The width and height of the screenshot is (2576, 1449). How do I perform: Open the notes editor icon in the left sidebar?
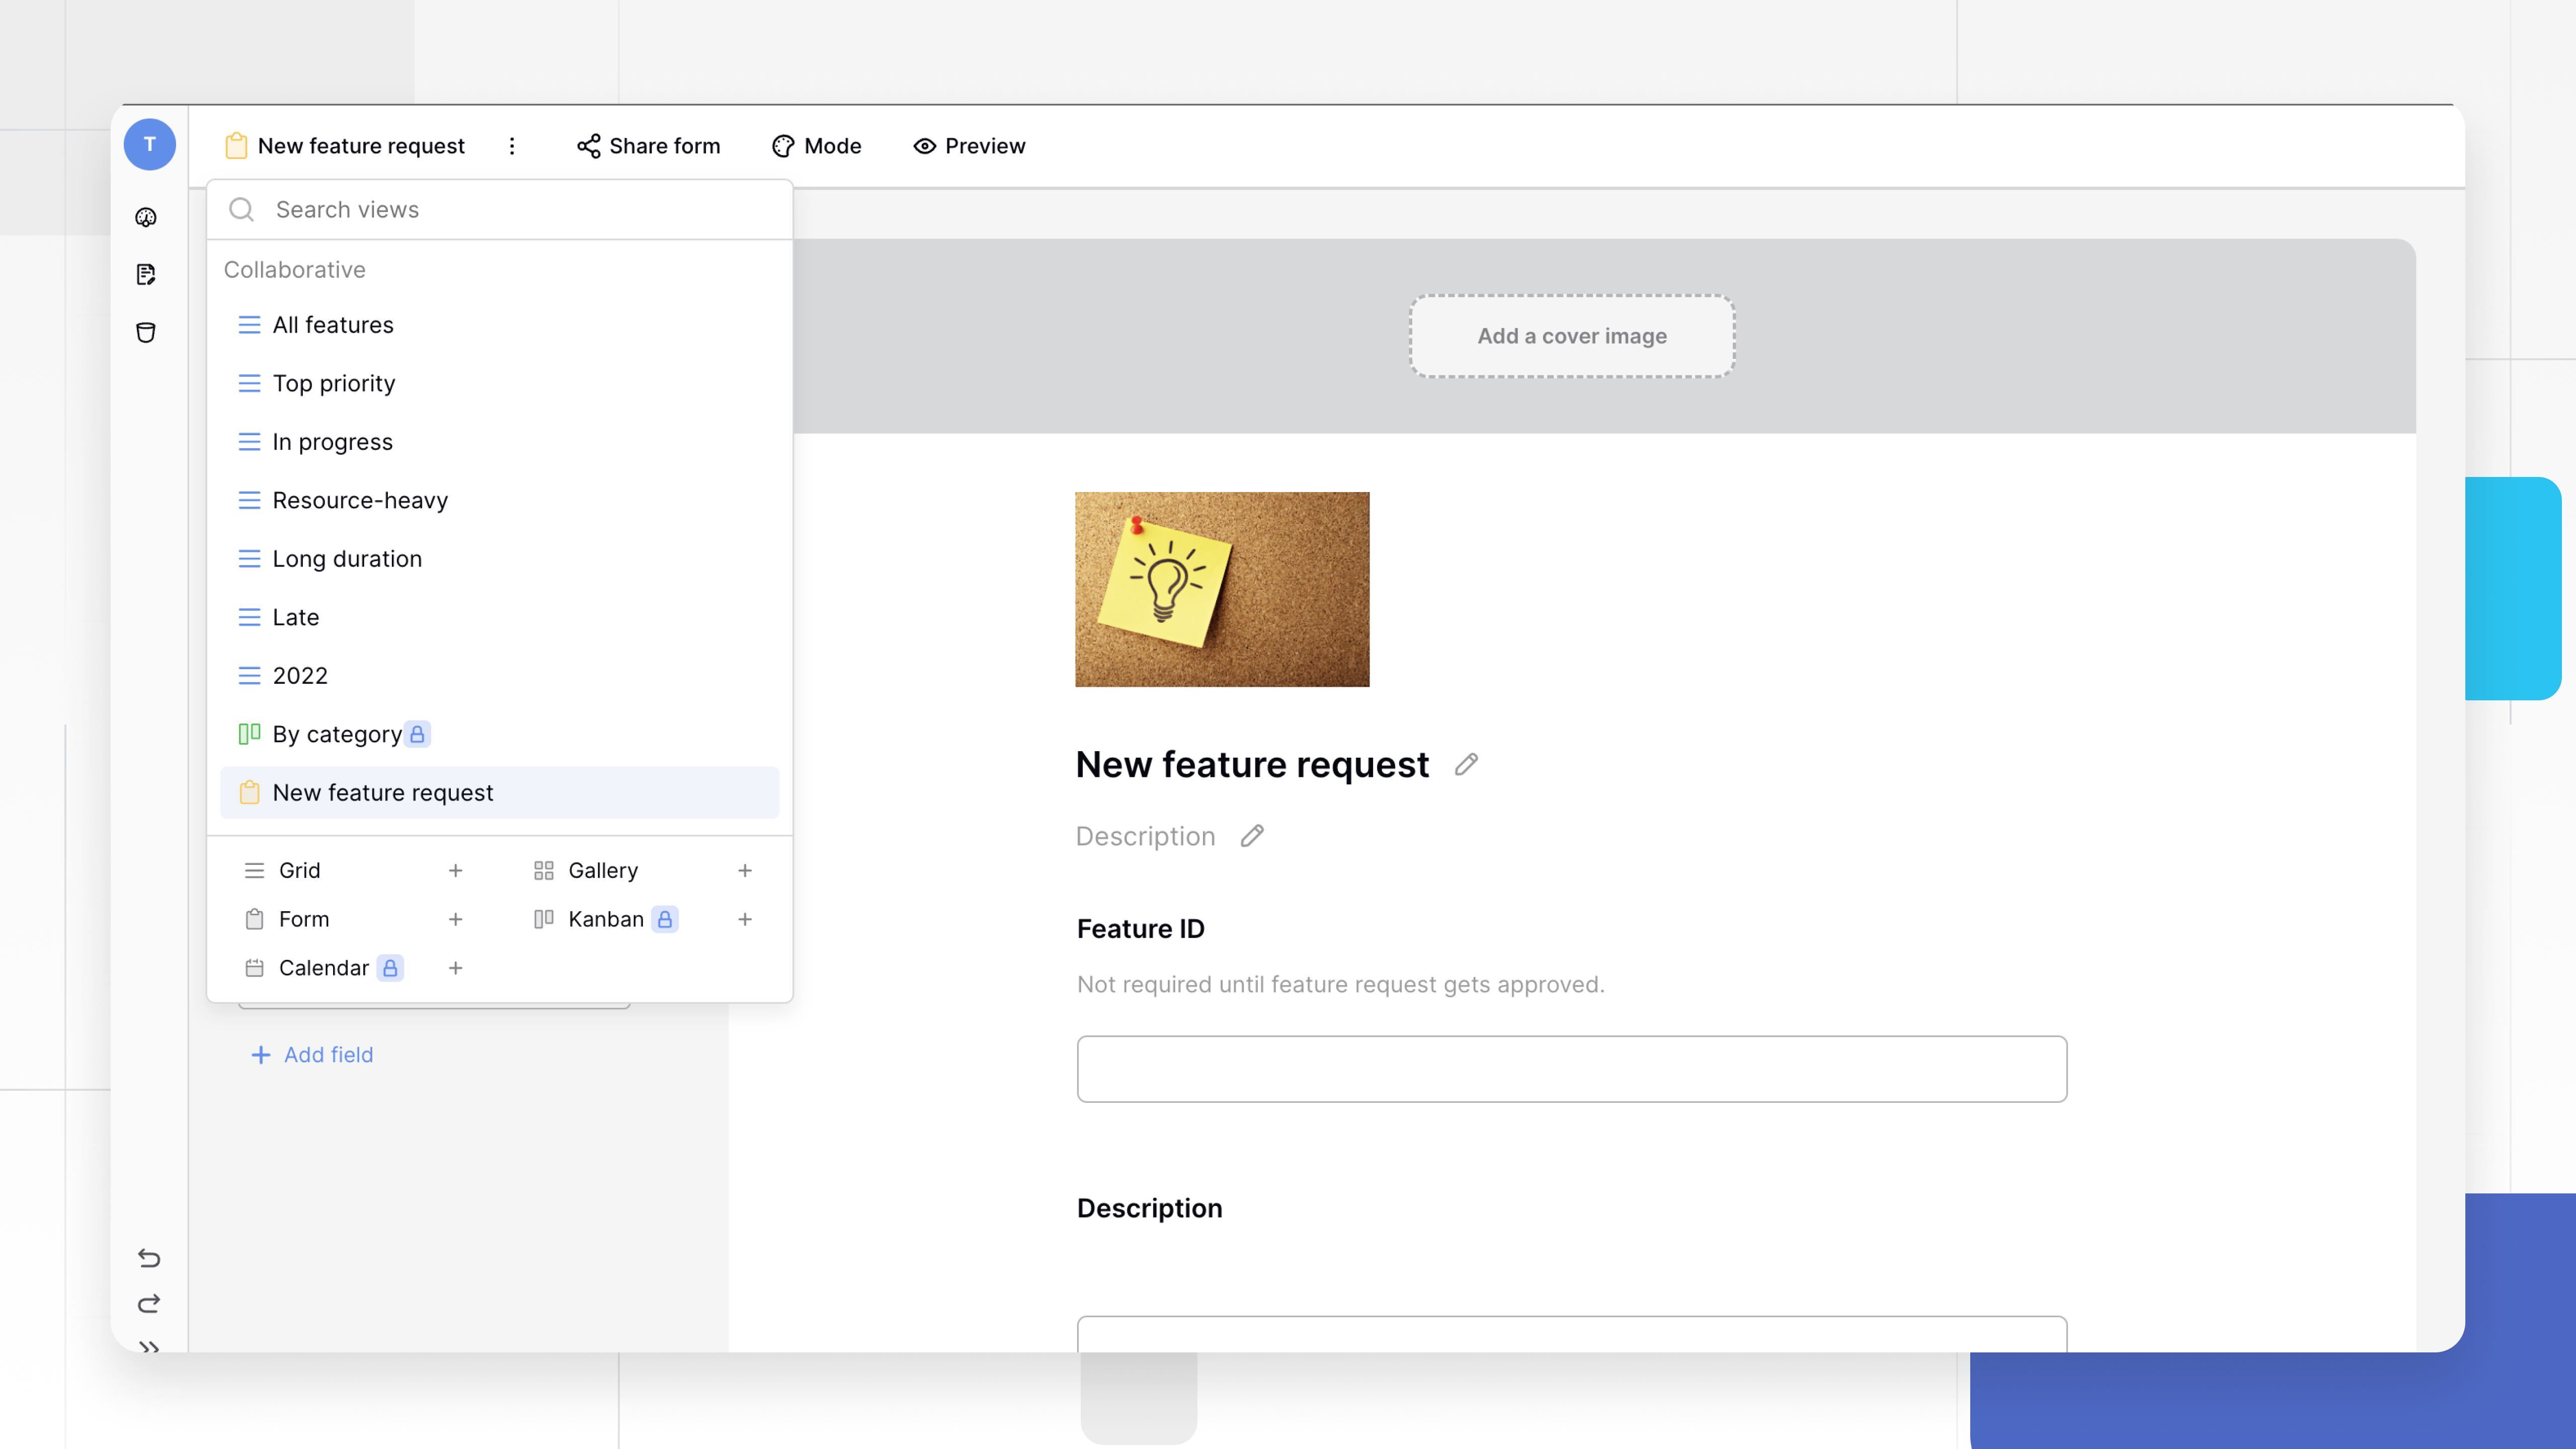147,274
